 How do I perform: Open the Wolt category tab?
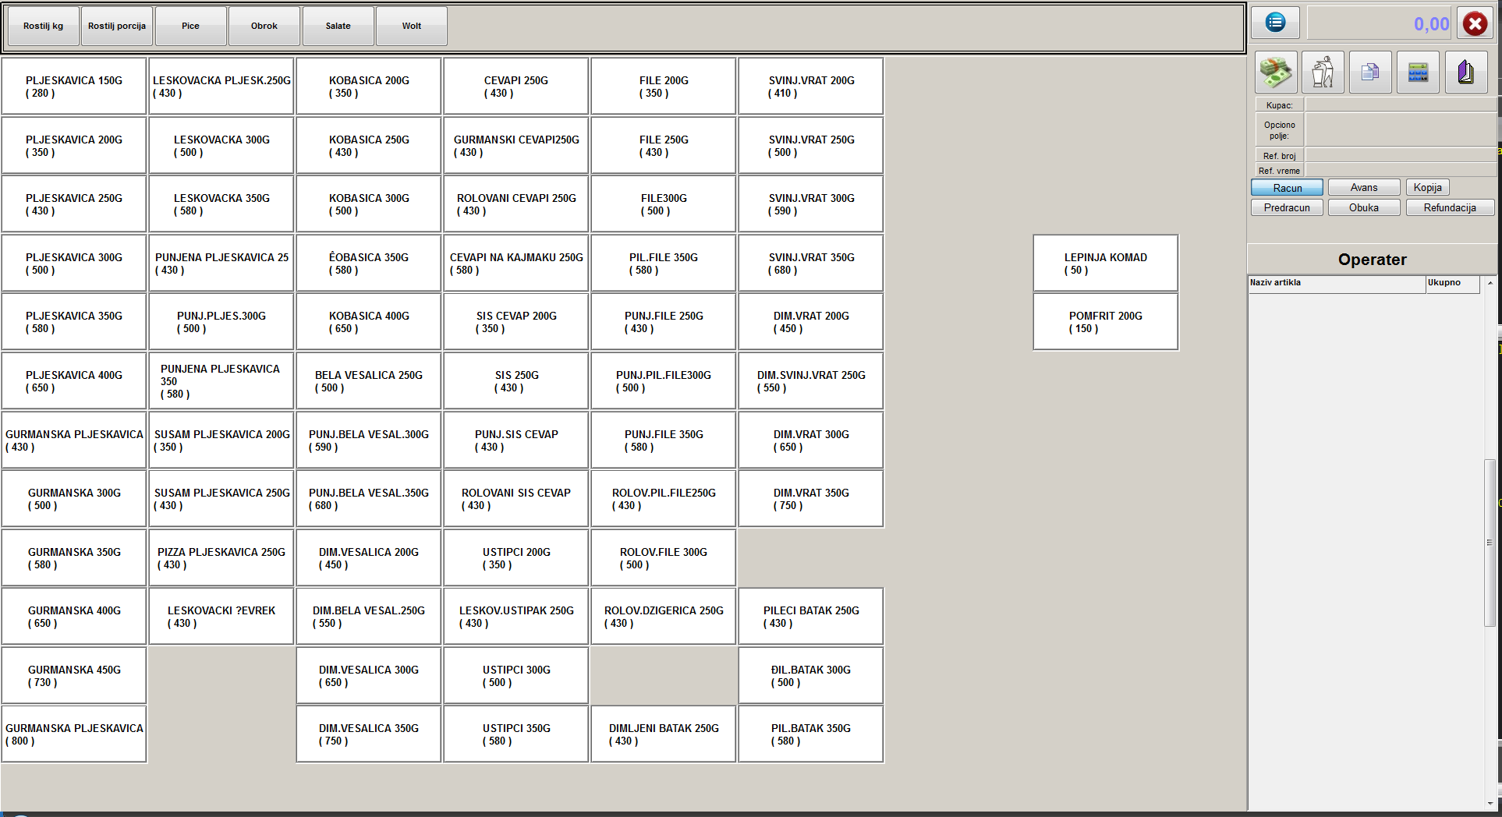(411, 26)
